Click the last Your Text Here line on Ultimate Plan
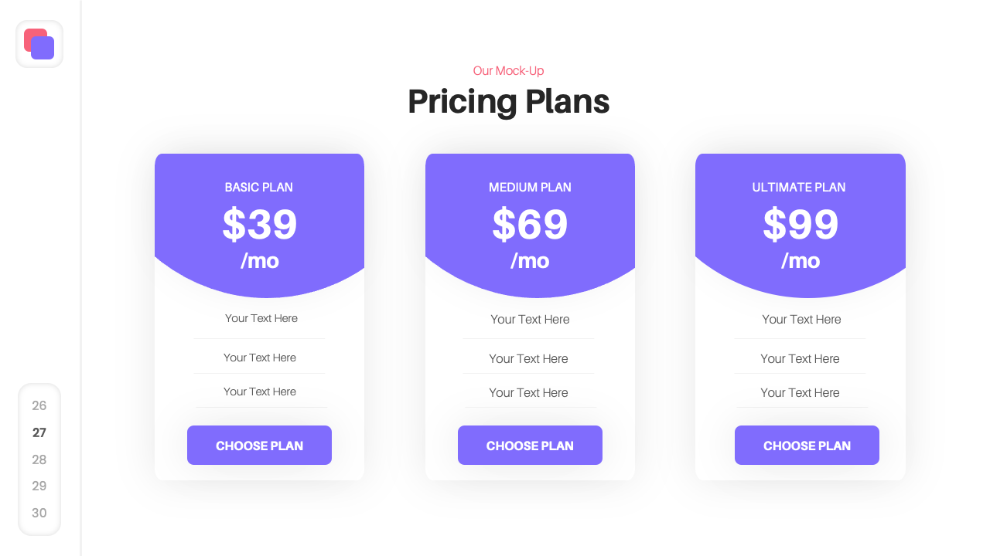Viewport: 990px width, 556px height. click(801, 392)
